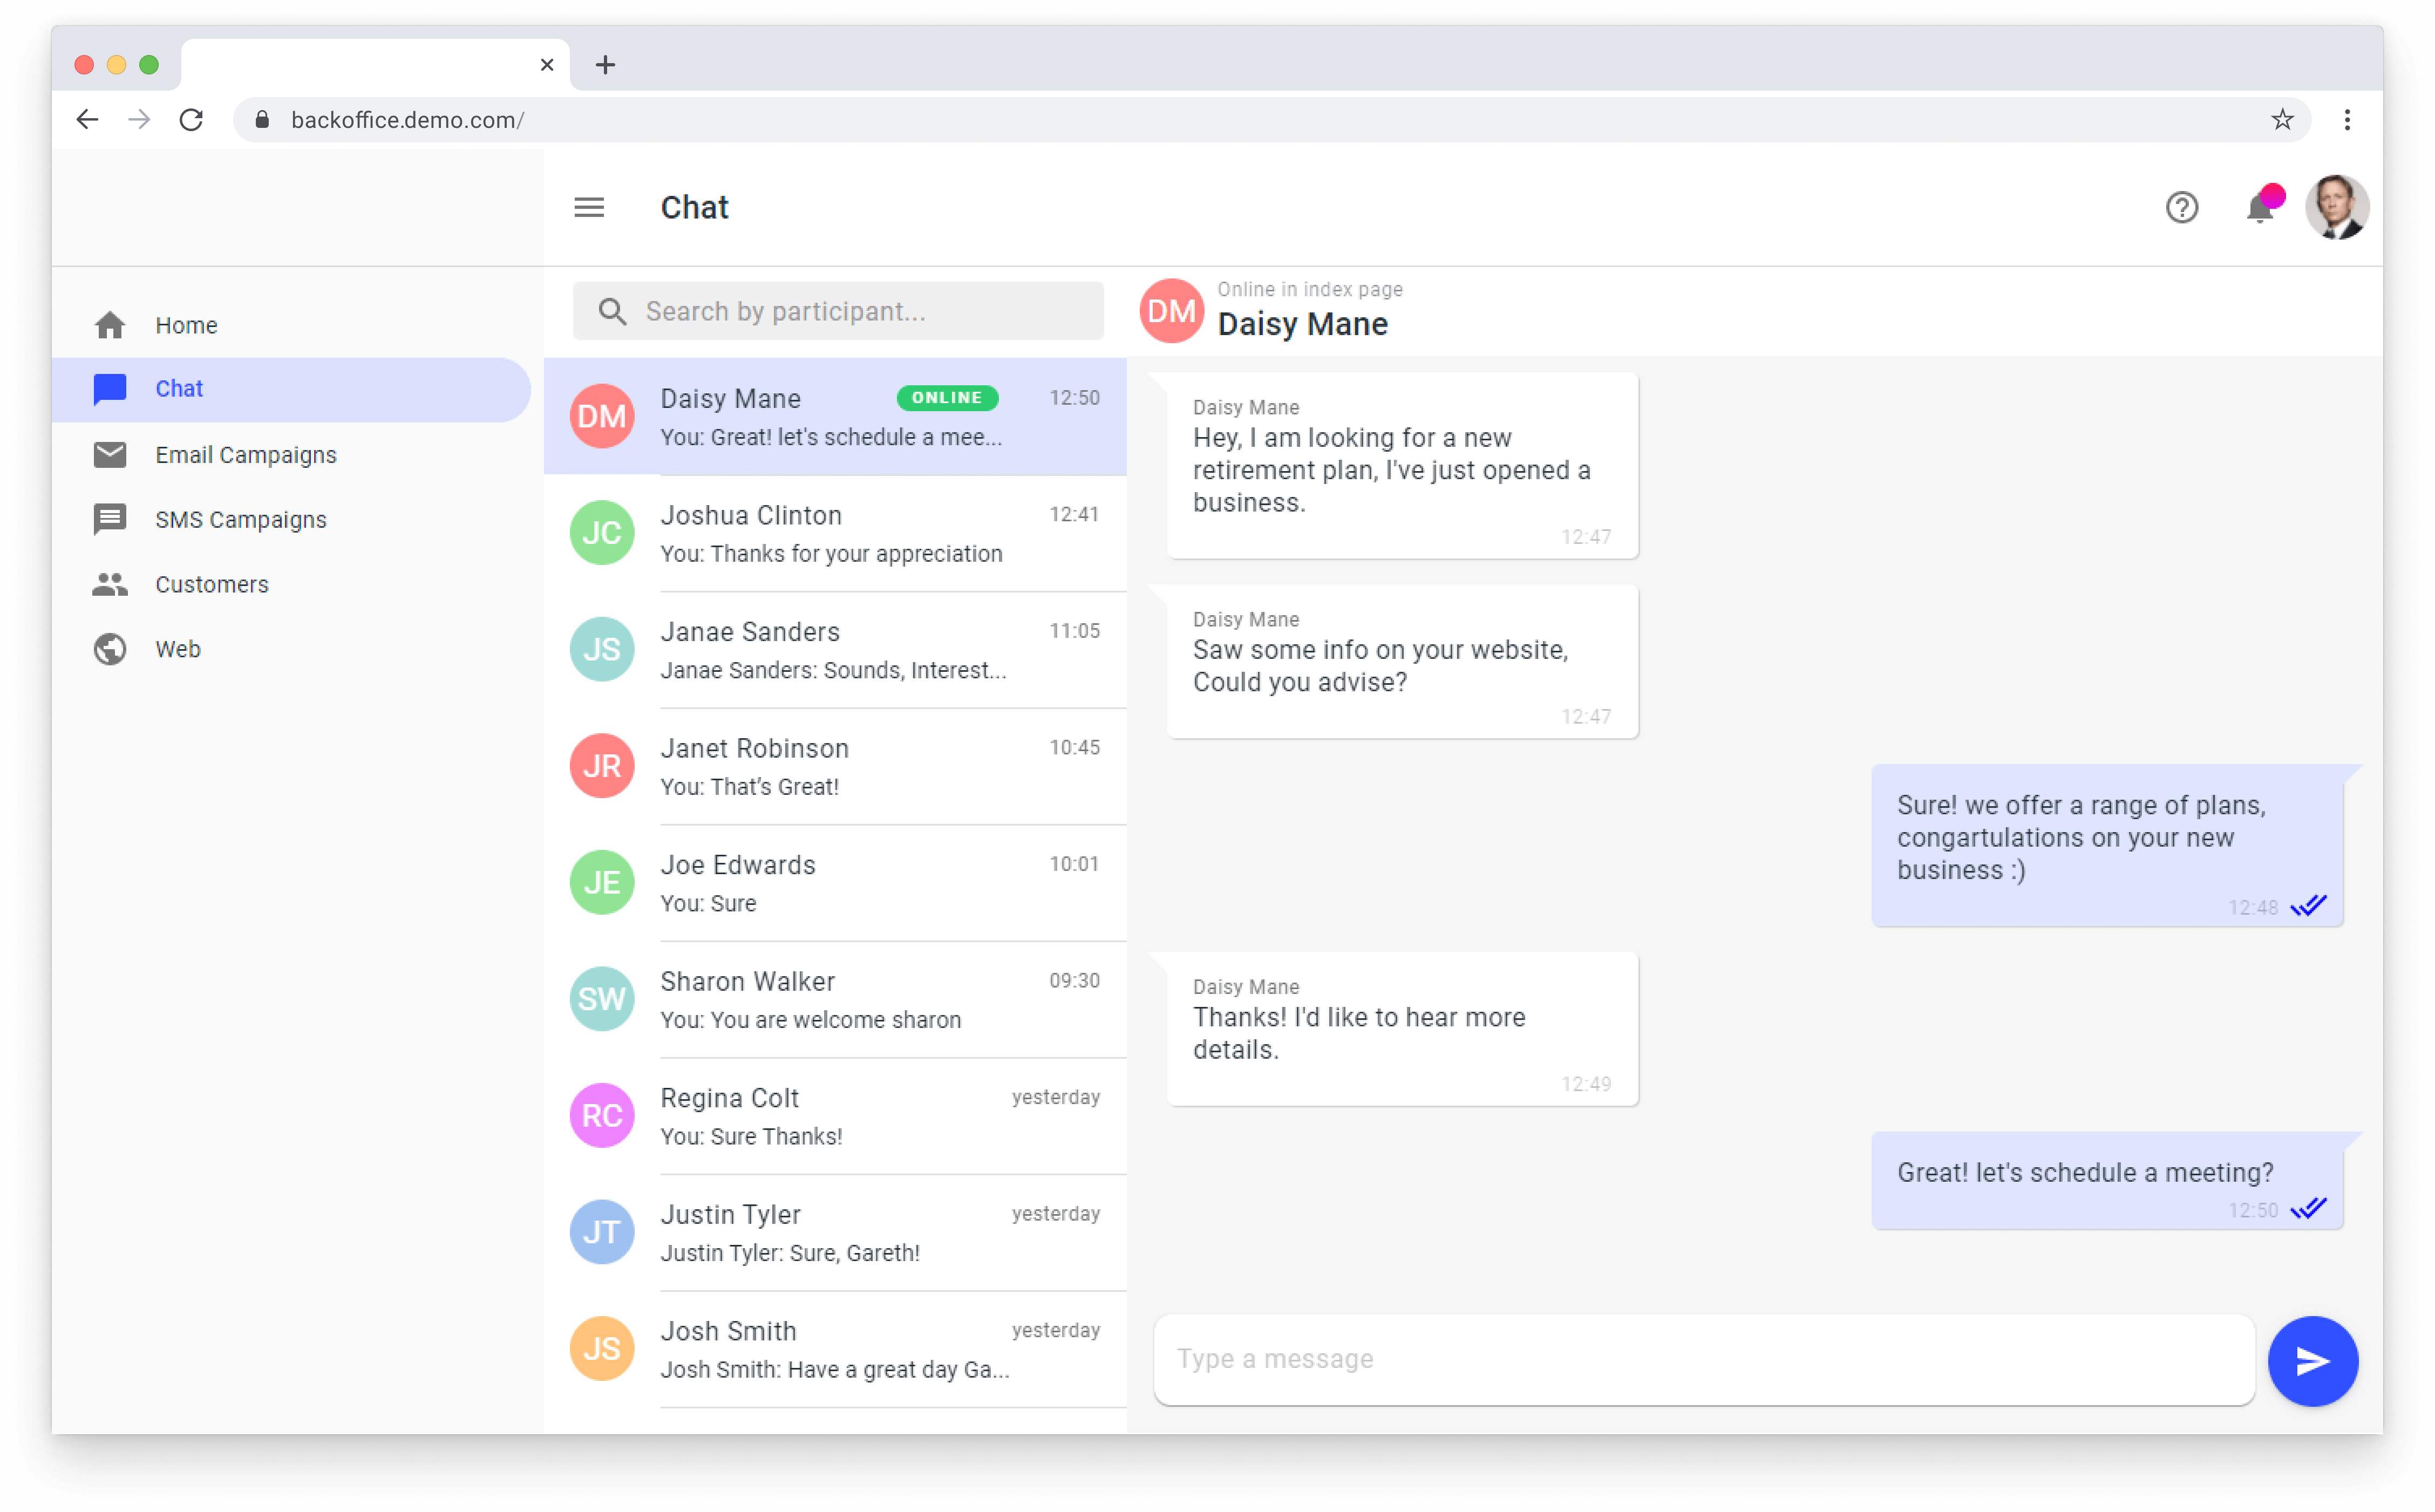Go to Customers in the sidebar
The width and height of the screenshot is (2435, 1512).
(x=291, y=584)
